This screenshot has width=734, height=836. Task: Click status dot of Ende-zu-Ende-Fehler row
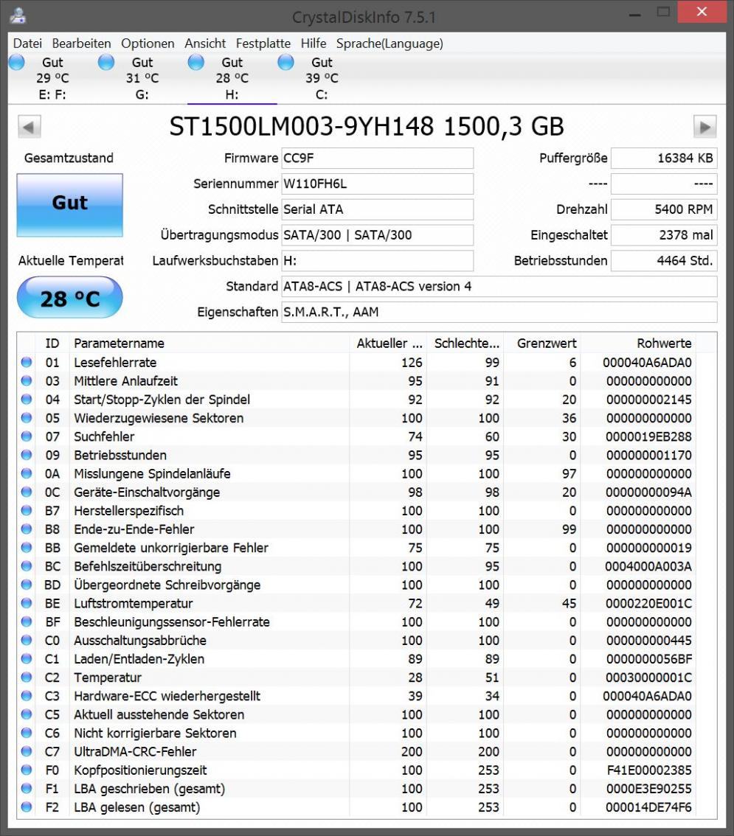[26, 529]
